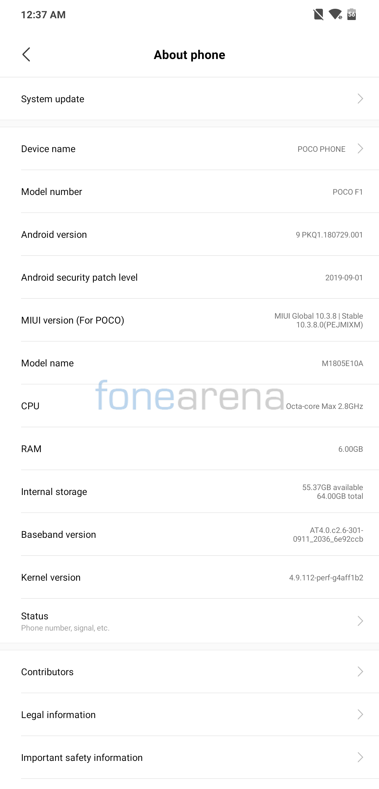The width and height of the screenshot is (379, 789).
Task: Tap the Internal storage row
Action: pos(189,491)
